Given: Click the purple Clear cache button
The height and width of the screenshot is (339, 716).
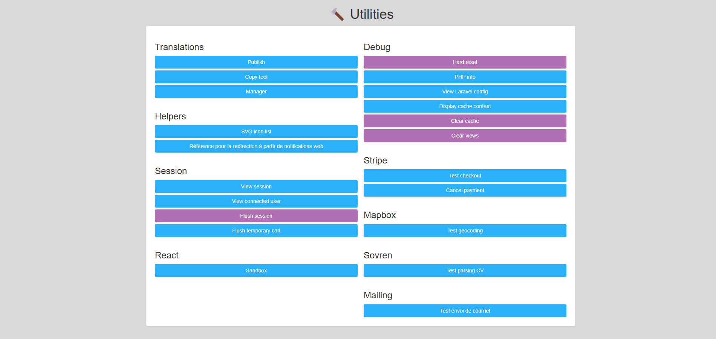Looking at the screenshot, I should tap(465, 121).
